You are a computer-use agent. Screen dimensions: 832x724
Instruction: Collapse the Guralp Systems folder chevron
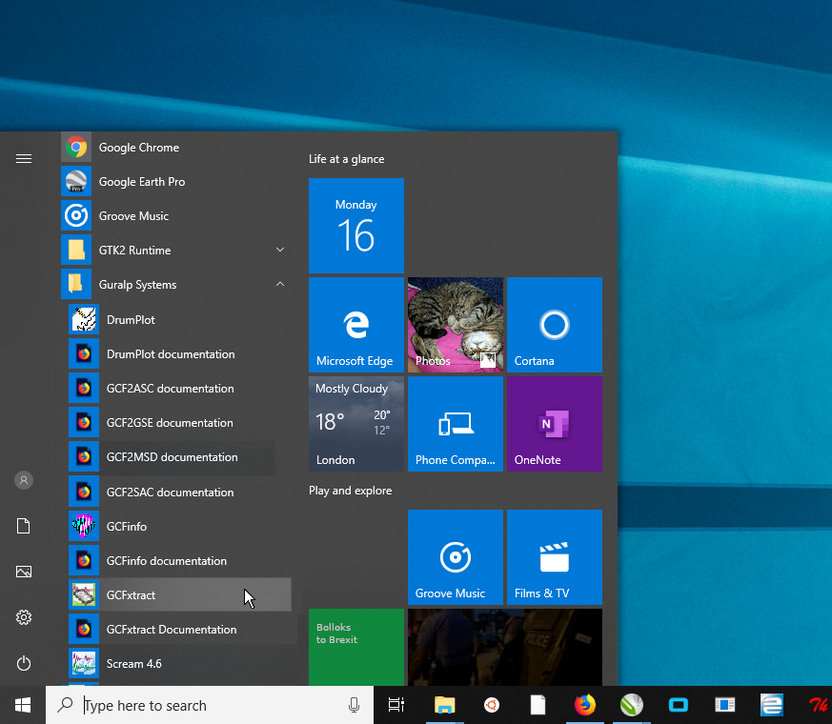click(x=280, y=284)
